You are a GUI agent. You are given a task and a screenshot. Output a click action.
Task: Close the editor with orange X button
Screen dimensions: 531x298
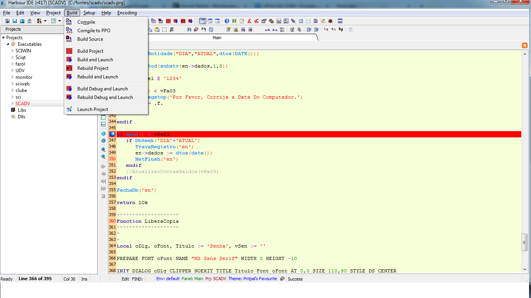(524, 45)
